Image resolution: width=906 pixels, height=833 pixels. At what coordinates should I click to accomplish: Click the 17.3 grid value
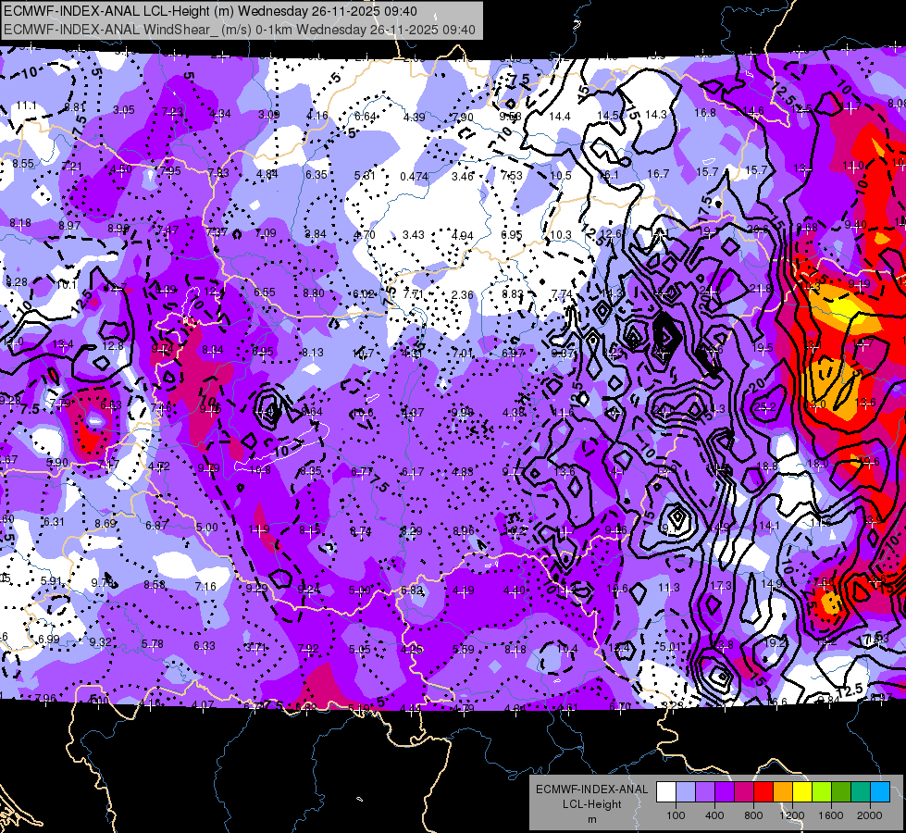click(x=721, y=586)
